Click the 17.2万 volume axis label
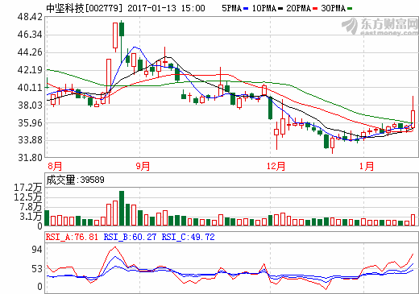Viewport: 419px width, 294px height. click(28, 188)
